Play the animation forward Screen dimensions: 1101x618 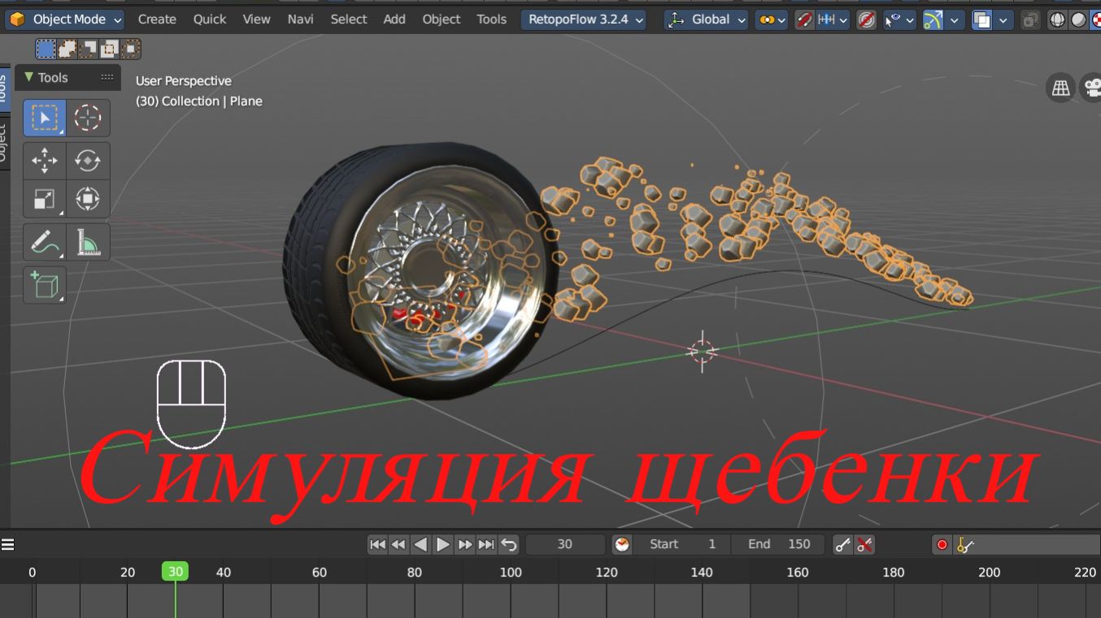(442, 544)
